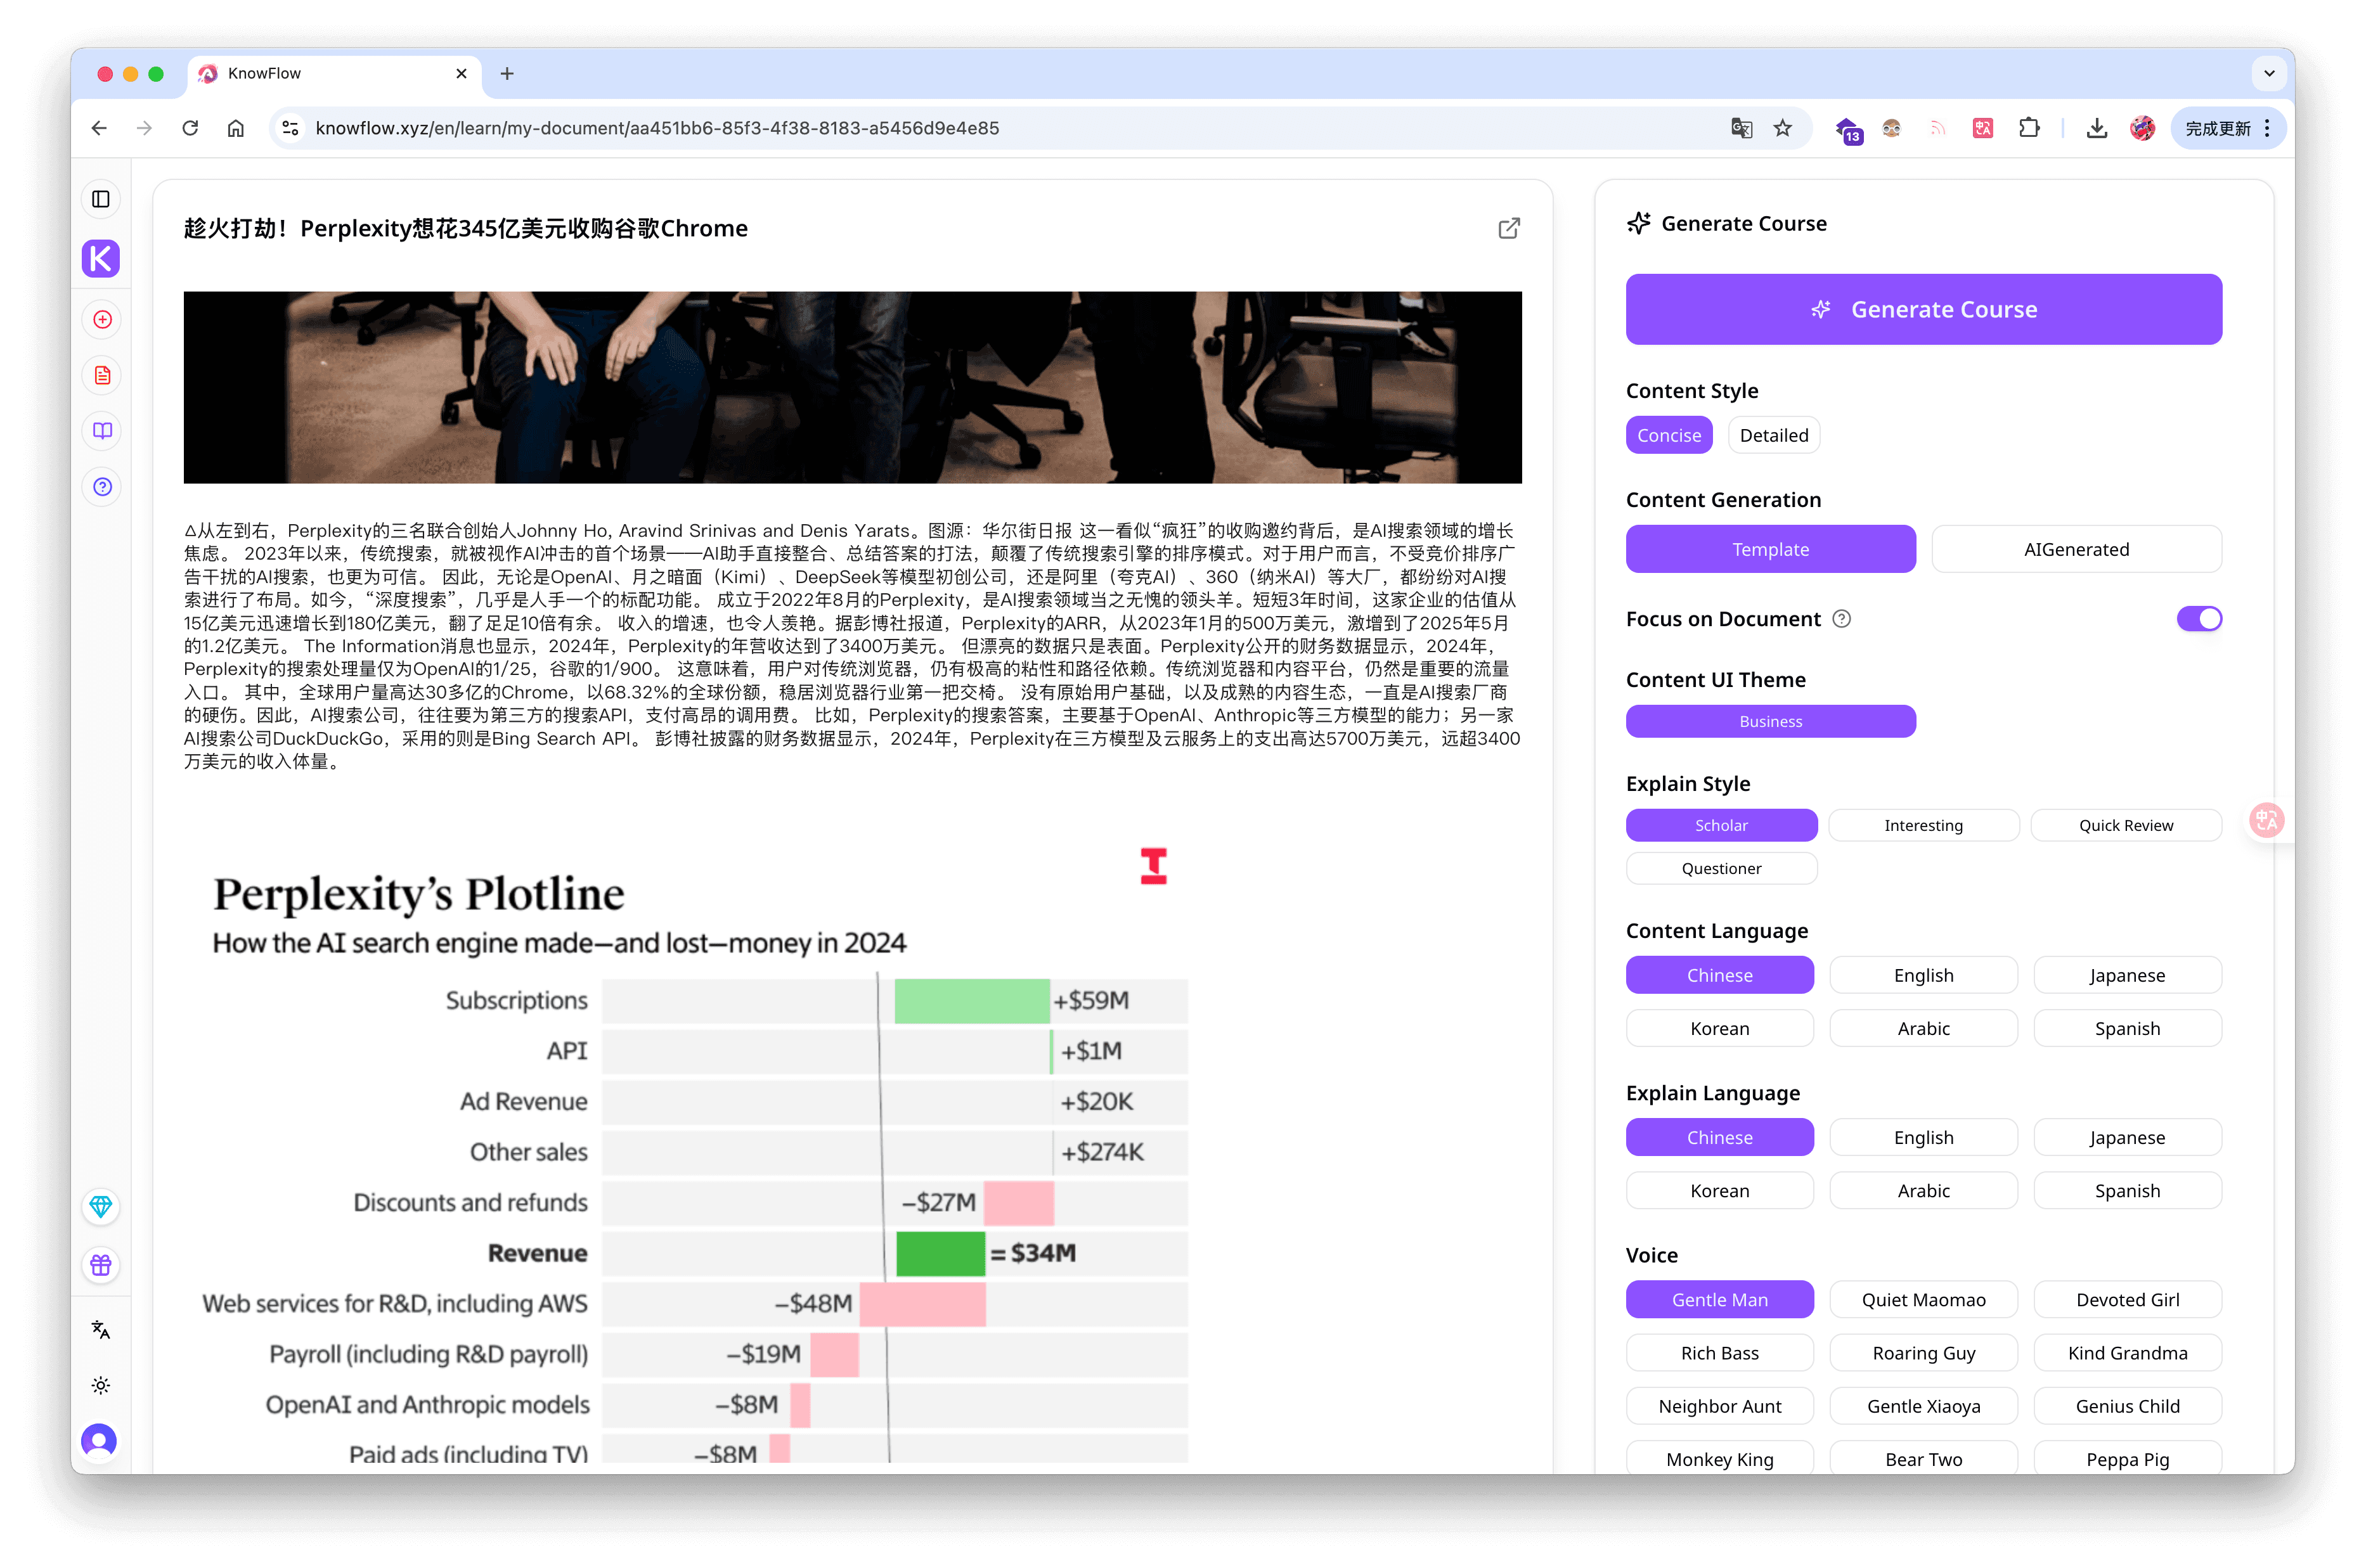The height and width of the screenshot is (1568, 2366).
Task: Choose AIGenerated content generation
Action: [x=2076, y=549]
